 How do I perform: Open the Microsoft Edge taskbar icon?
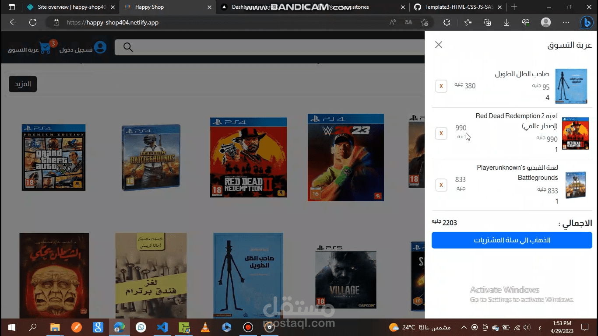tap(119, 327)
